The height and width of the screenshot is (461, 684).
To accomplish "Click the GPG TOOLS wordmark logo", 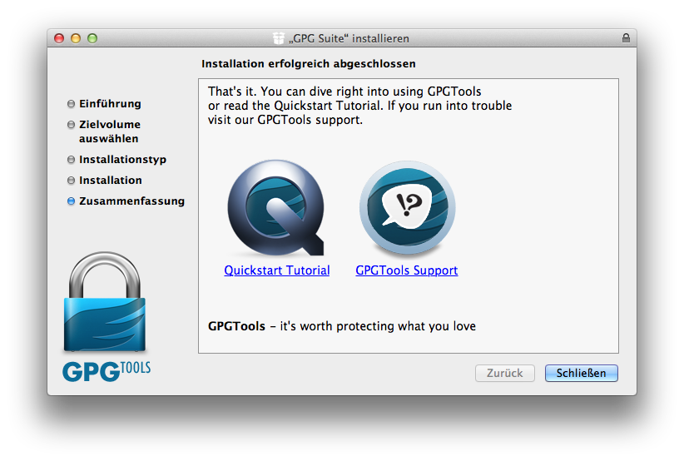I will 107,371.
